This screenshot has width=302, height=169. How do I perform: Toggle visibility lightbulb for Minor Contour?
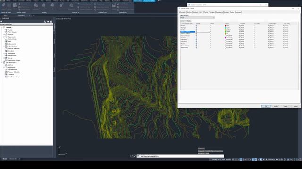point(196,34)
